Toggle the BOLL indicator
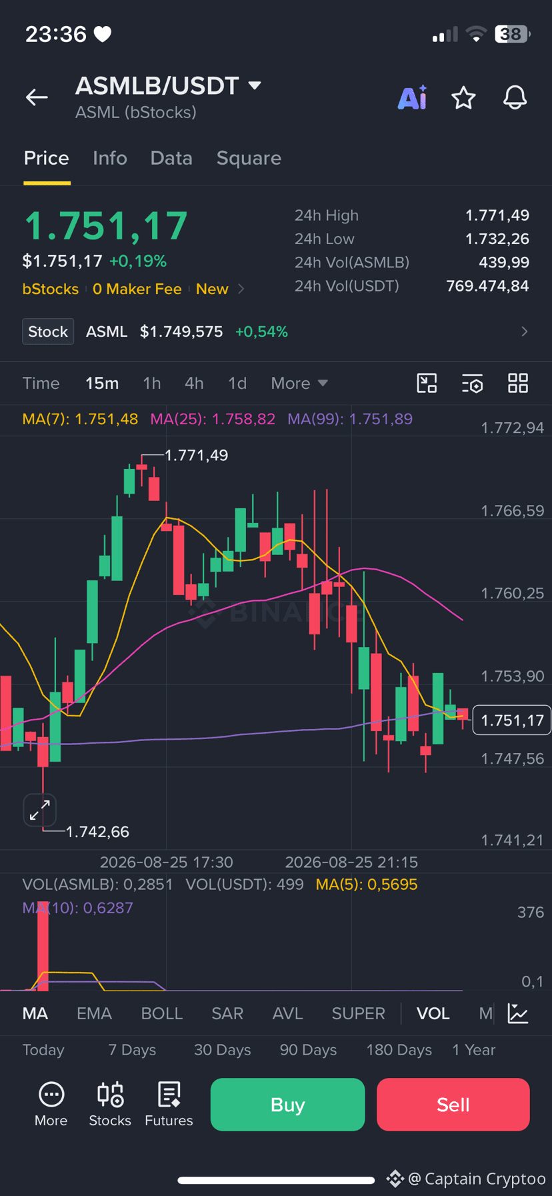 (162, 1013)
